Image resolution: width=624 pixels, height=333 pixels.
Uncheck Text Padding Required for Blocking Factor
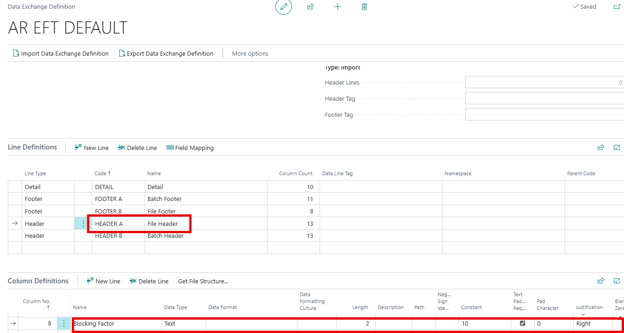click(522, 323)
